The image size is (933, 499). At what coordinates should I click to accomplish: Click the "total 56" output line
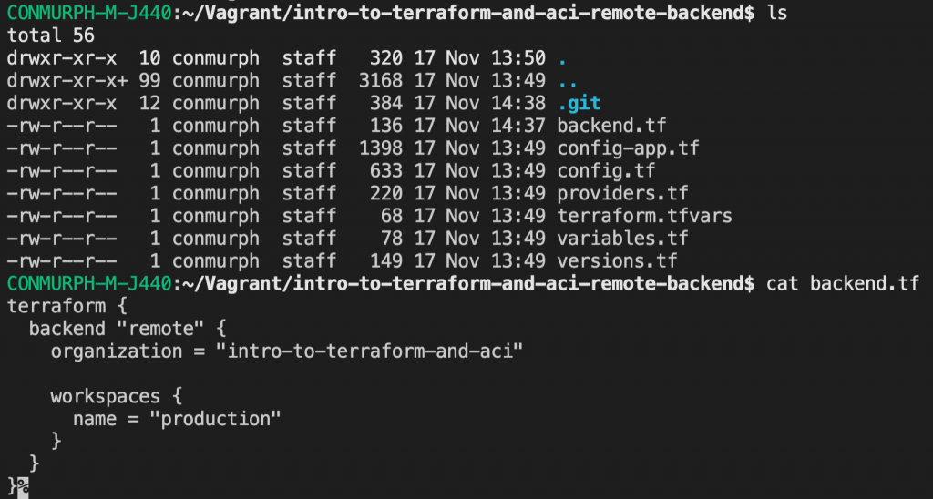(x=52, y=36)
